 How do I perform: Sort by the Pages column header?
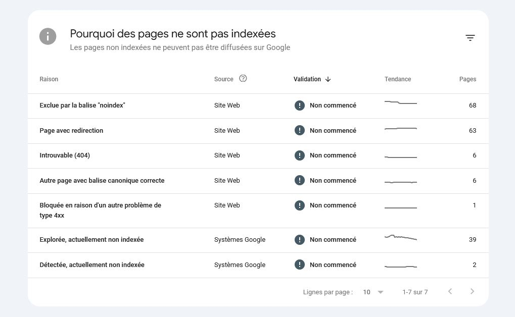click(x=467, y=79)
